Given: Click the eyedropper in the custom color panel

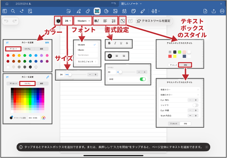Looking at the screenshot, I should (48, 77).
